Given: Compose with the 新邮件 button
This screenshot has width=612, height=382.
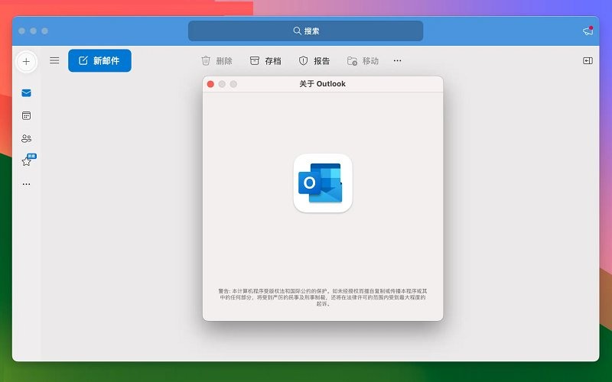Looking at the screenshot, I should [x=99, y=61].
